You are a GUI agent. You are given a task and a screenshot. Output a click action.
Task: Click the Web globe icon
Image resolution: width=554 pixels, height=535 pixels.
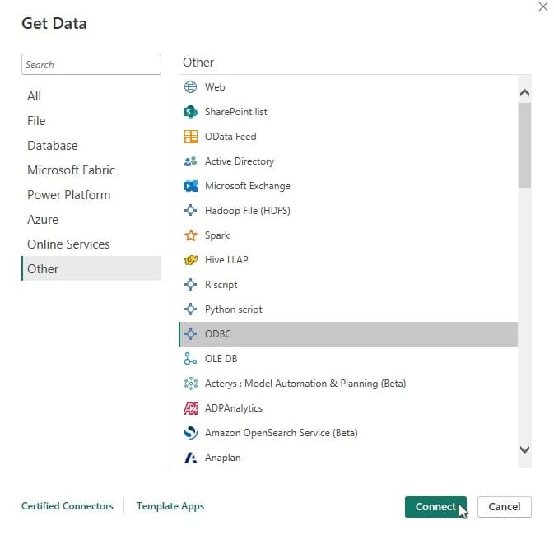190,87
